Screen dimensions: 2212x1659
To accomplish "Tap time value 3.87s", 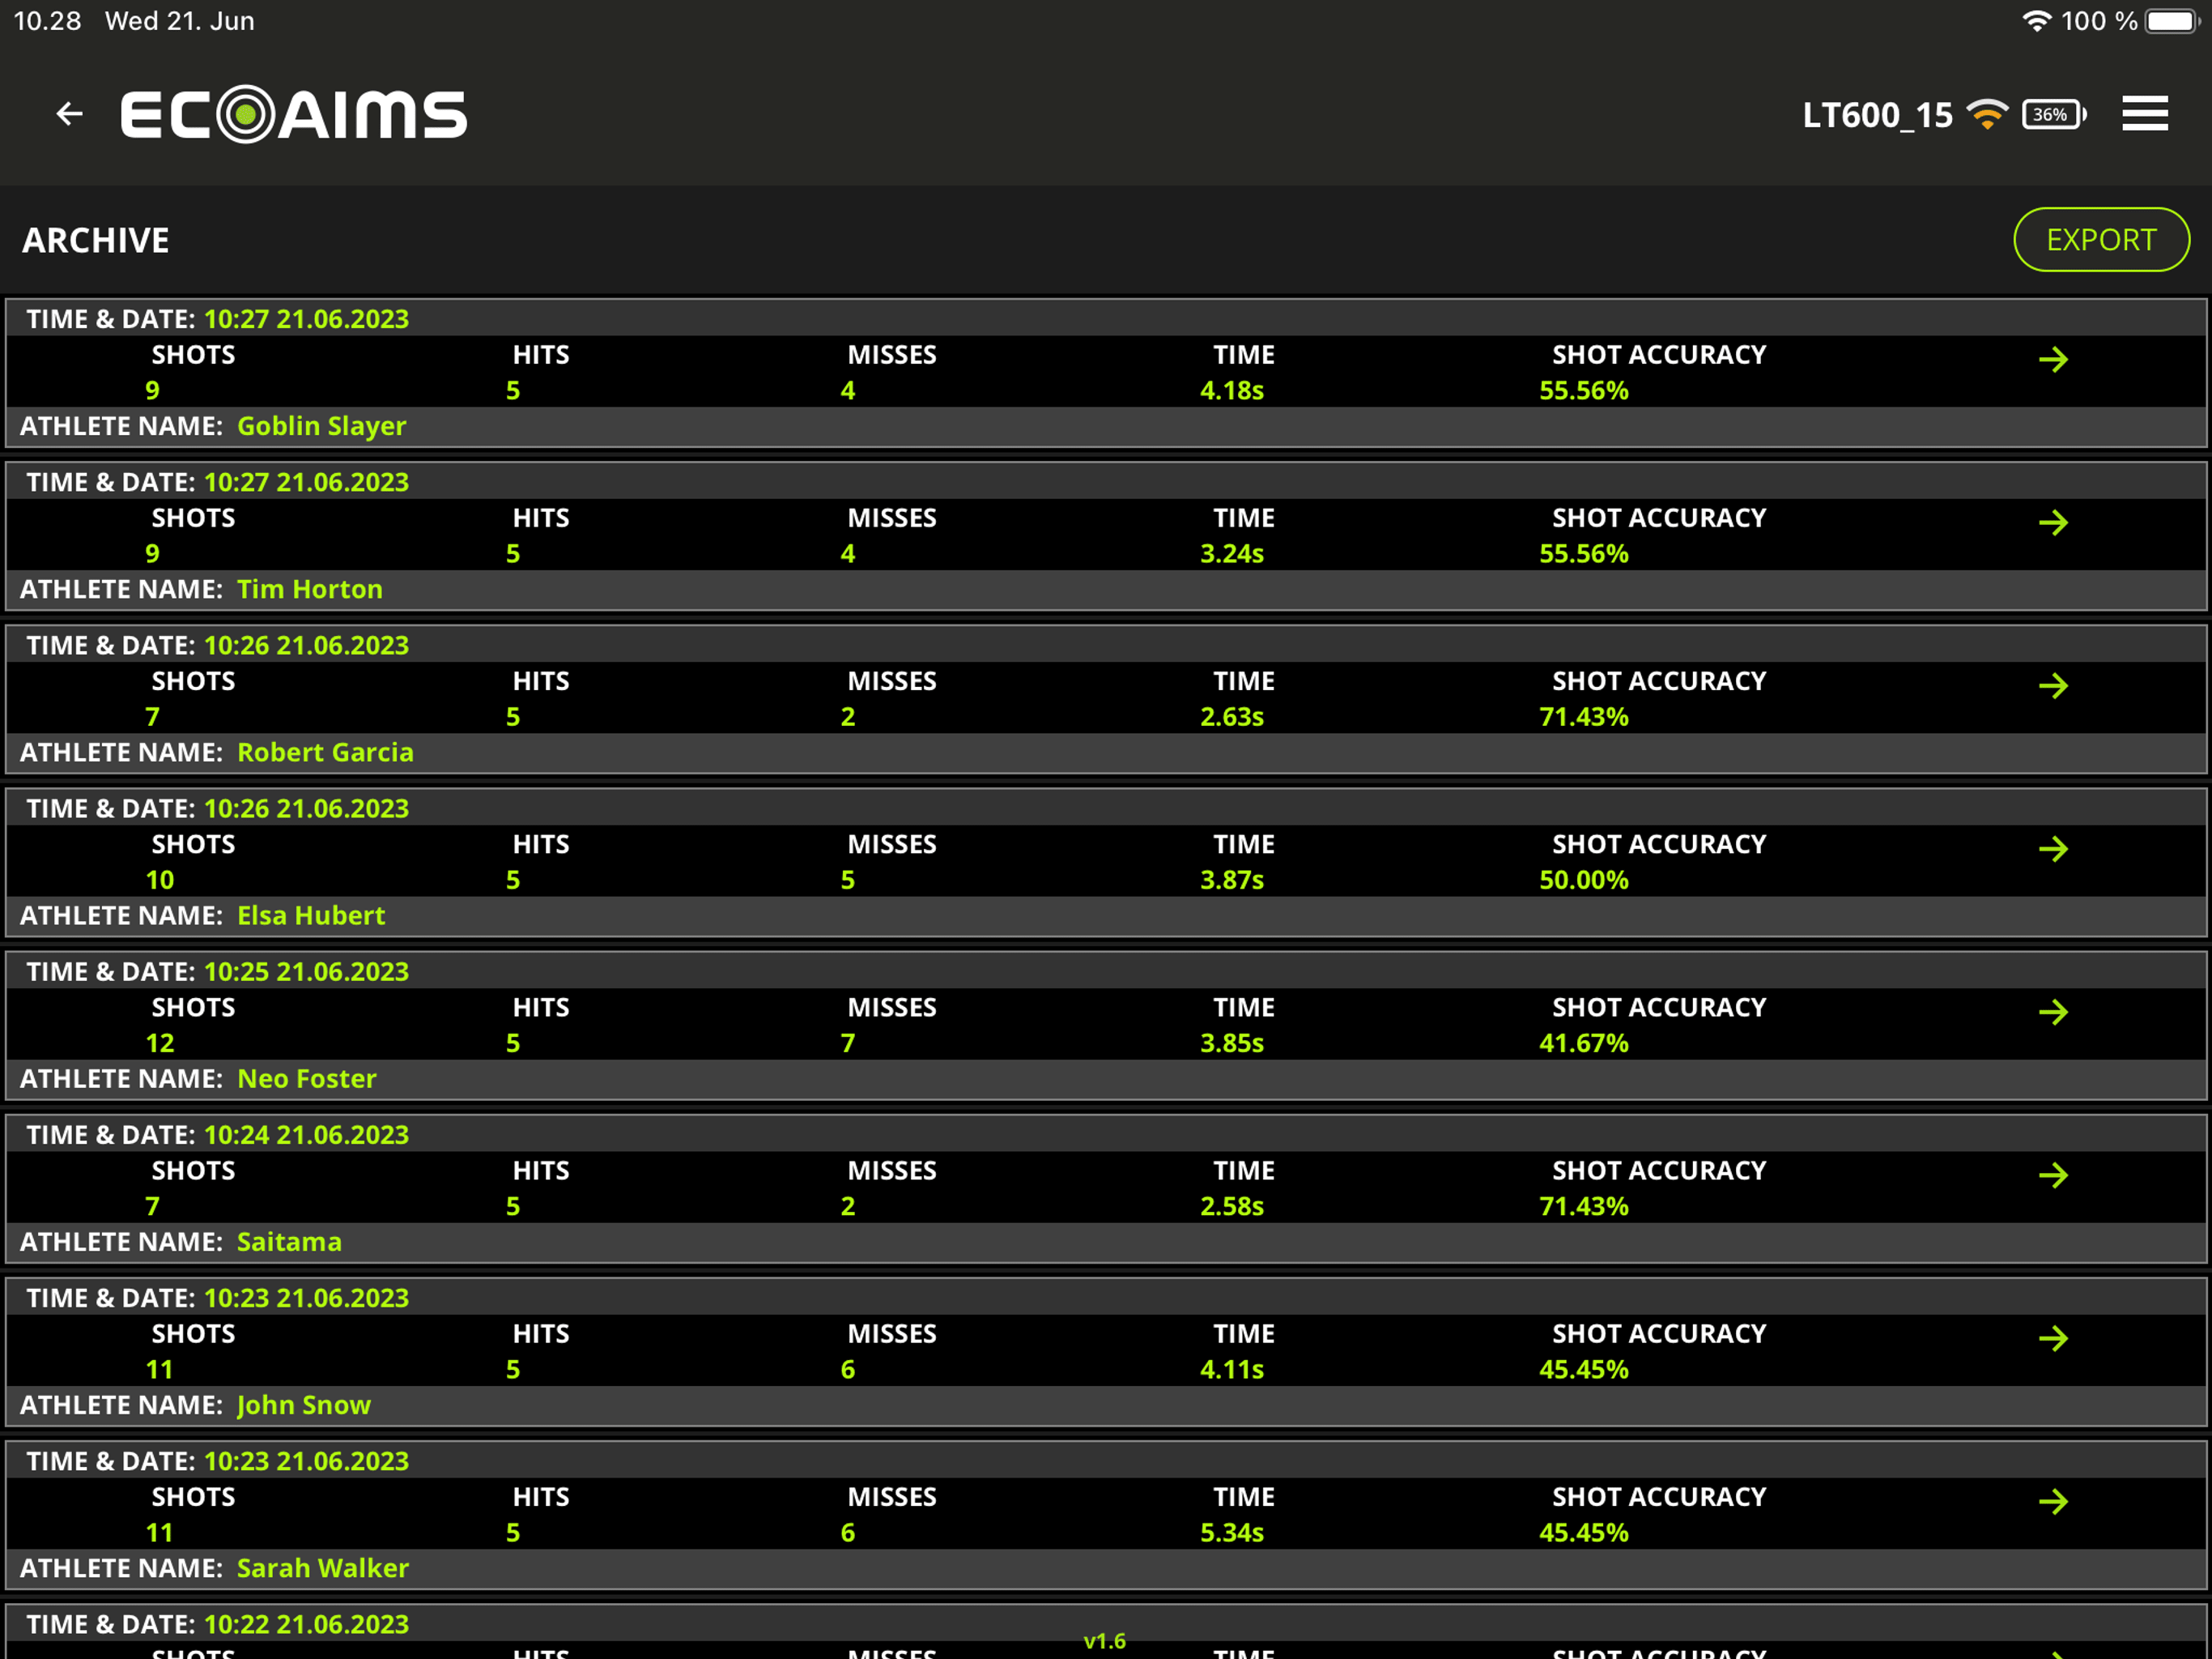I will click(1232, 881).
